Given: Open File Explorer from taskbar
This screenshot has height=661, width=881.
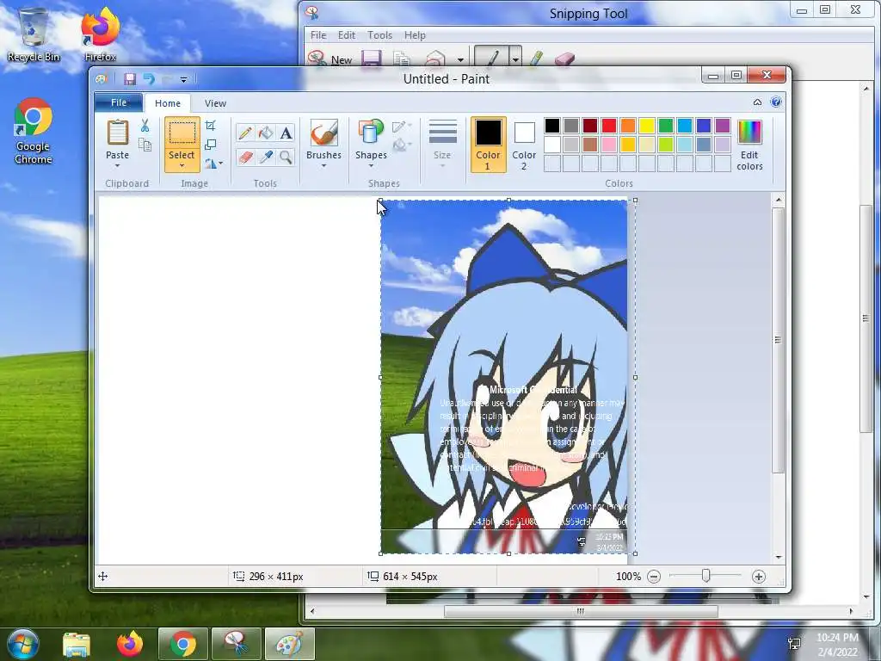Looking at the screenshot, I should pyautogui.click(x=77, y=644).
